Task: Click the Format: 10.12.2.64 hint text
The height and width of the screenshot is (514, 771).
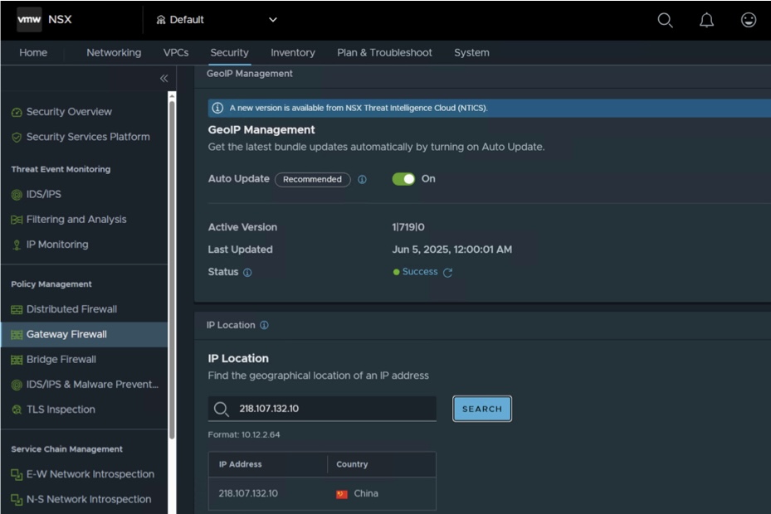Action: [x=244, y=435]
